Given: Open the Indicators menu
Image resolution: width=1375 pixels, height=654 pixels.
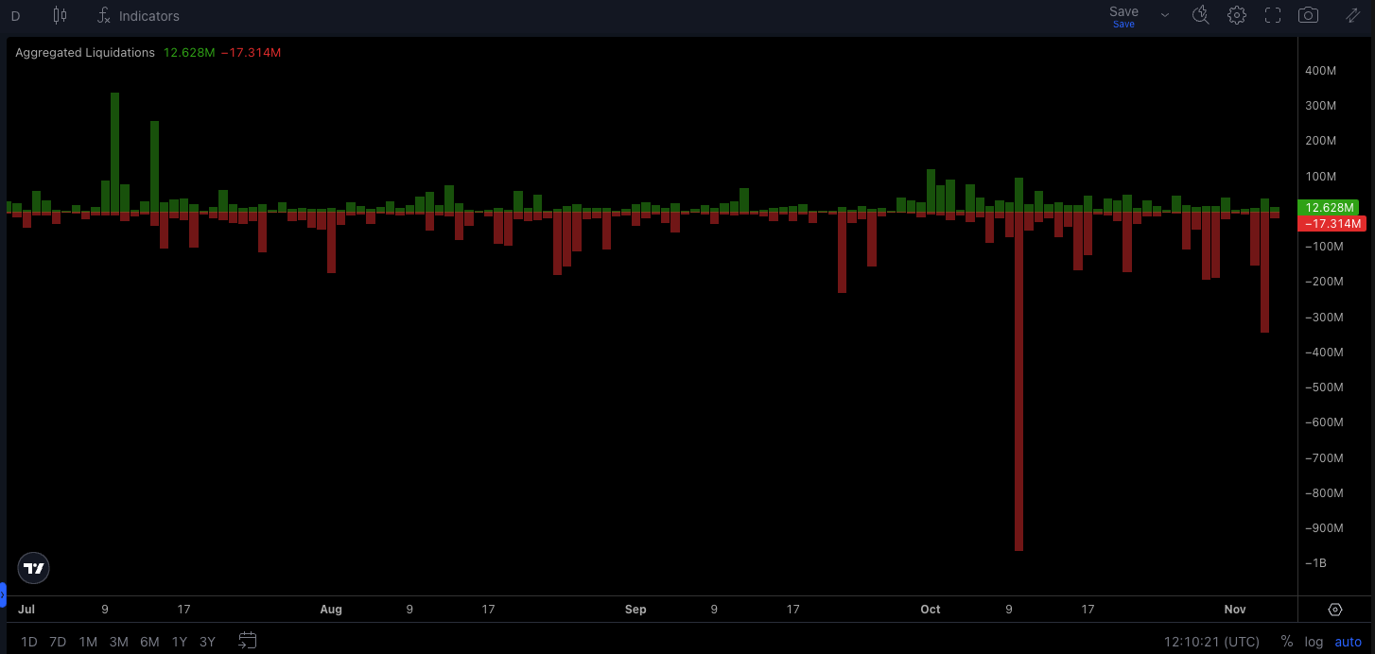Looking at the screenshot, I should click(x=138, y=16).
